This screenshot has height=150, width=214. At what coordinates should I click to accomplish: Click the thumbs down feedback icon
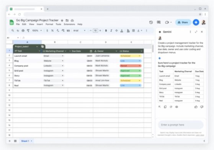[202, 107]
